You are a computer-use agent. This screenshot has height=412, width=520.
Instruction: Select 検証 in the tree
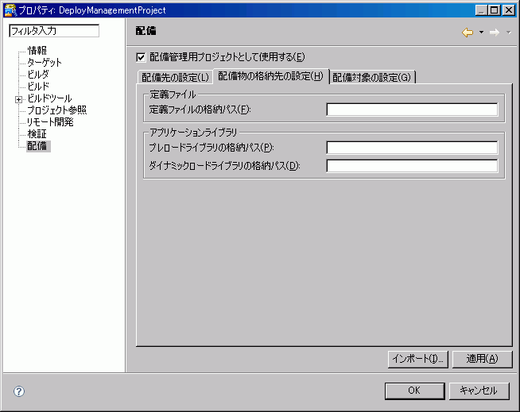coord(37,134)
